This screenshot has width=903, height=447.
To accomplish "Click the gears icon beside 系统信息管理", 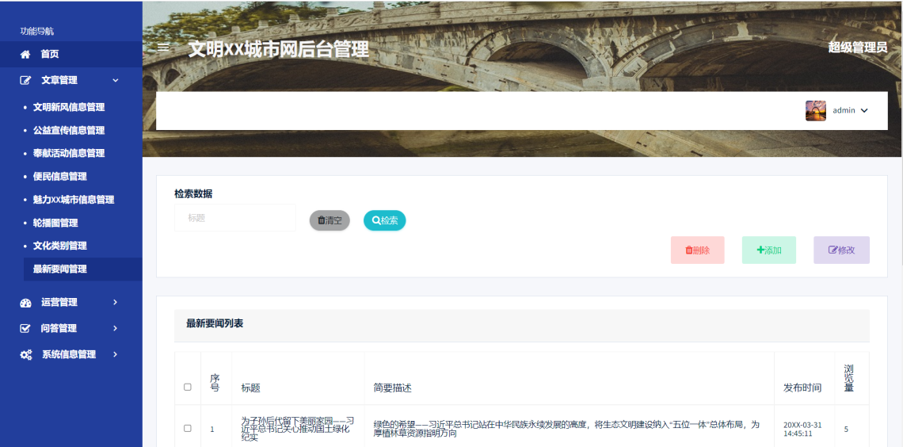I will point(26,355).
